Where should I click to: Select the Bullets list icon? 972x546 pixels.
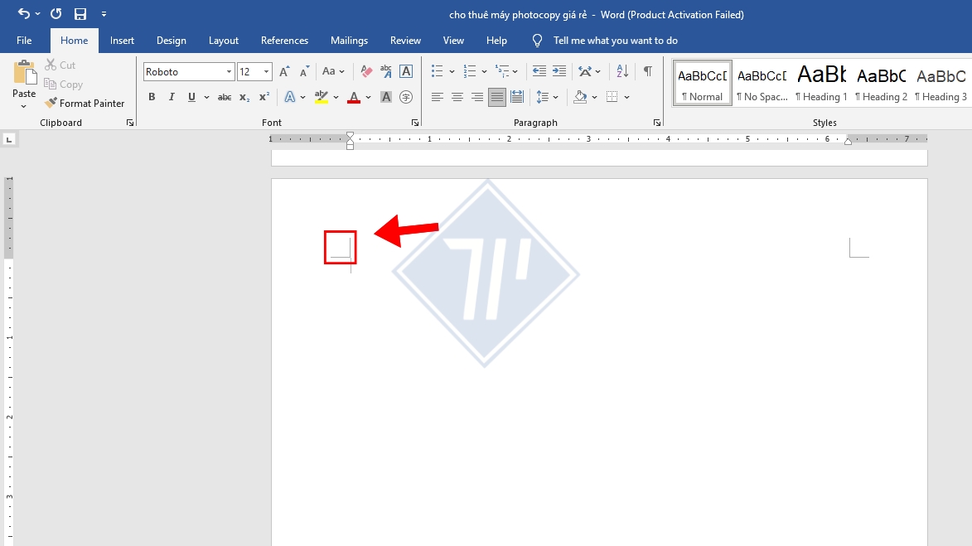pos(438,72)
